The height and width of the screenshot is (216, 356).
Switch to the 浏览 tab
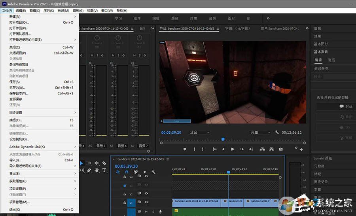[331, 60]
